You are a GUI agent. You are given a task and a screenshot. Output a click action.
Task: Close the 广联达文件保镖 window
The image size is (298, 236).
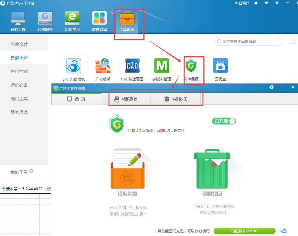pos(293,87)
